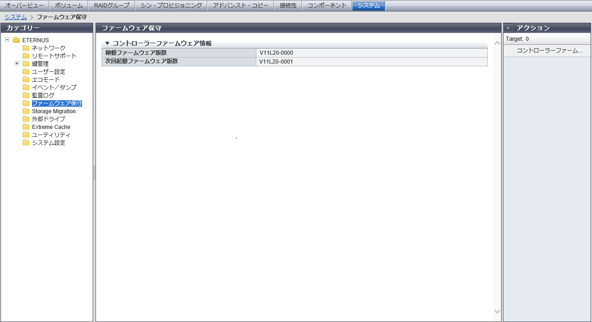Select システム設定 in the category tree

point(48,143)
